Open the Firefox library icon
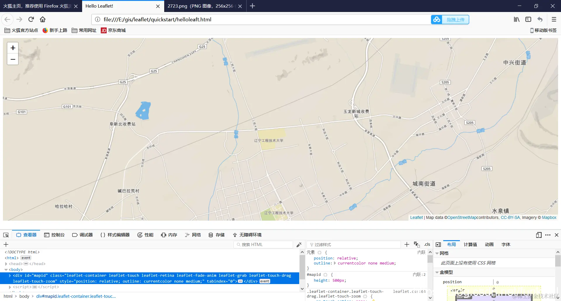561x301 pixels. coord(517,19)
